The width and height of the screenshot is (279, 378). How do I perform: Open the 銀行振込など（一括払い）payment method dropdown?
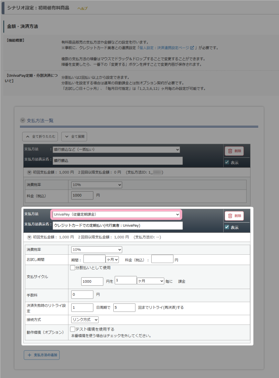[x=116, y=150]
